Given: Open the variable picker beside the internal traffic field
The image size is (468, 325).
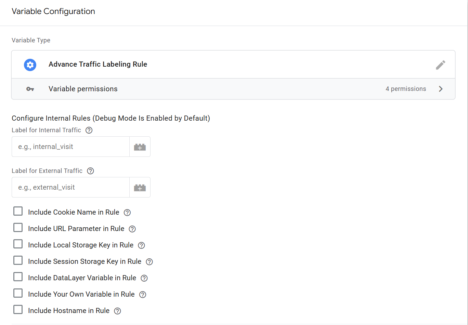Looking at the screenshot, I should [x=140, y=146].
